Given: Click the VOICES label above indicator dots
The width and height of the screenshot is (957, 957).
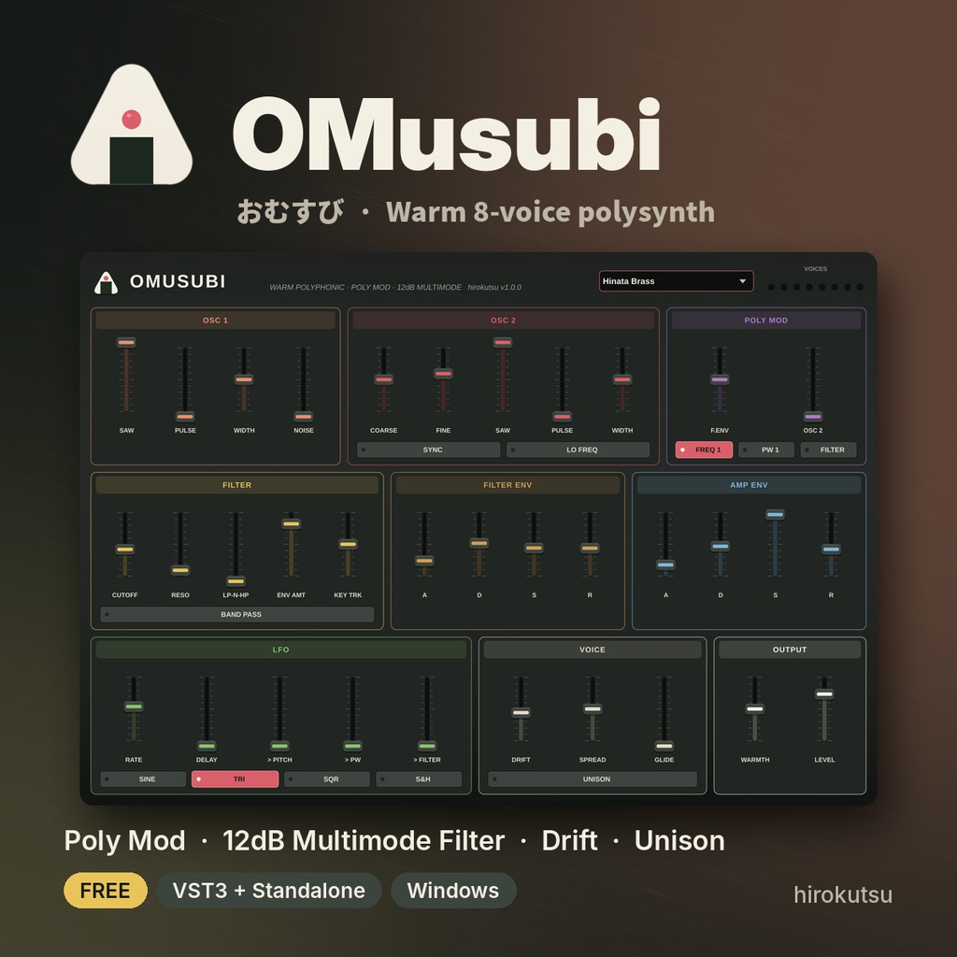Looking at the screenshot, I should coord(815,268).
